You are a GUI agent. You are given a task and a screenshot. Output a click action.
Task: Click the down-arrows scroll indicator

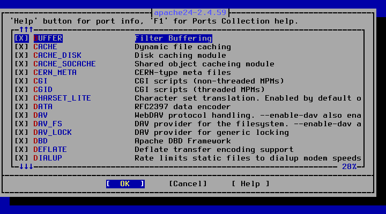coord(26,167)
